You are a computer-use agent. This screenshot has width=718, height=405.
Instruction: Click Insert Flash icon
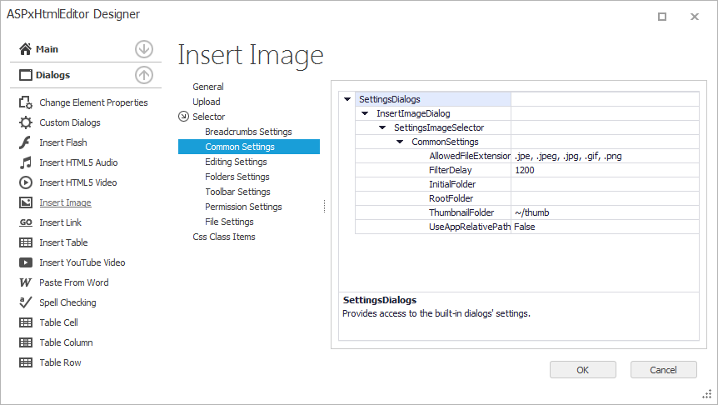click(25, 142)
